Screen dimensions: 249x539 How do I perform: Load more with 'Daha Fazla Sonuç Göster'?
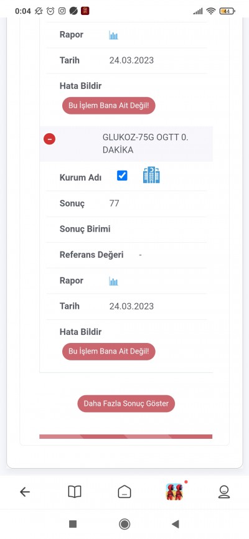tap(126, 403)
